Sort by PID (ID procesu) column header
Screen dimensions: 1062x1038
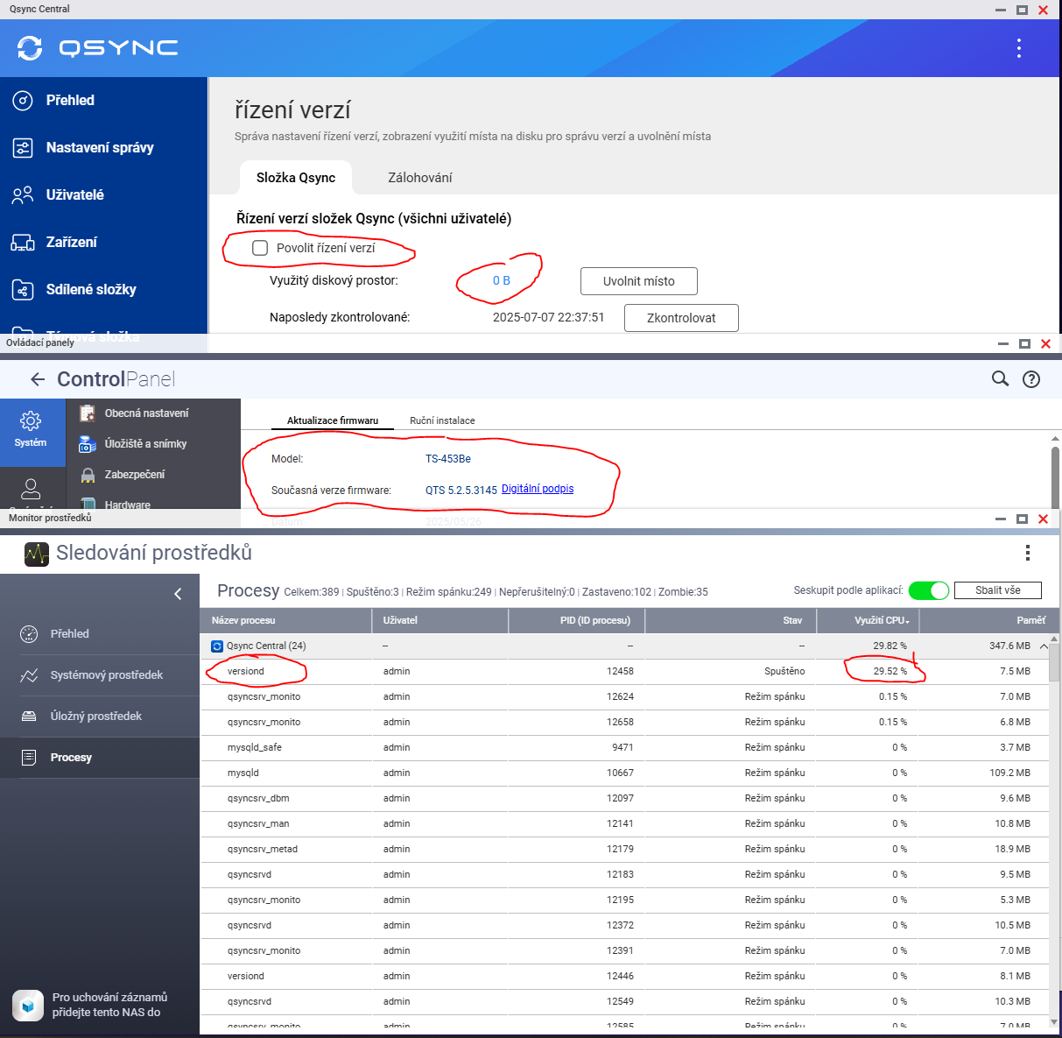[577, 620]
